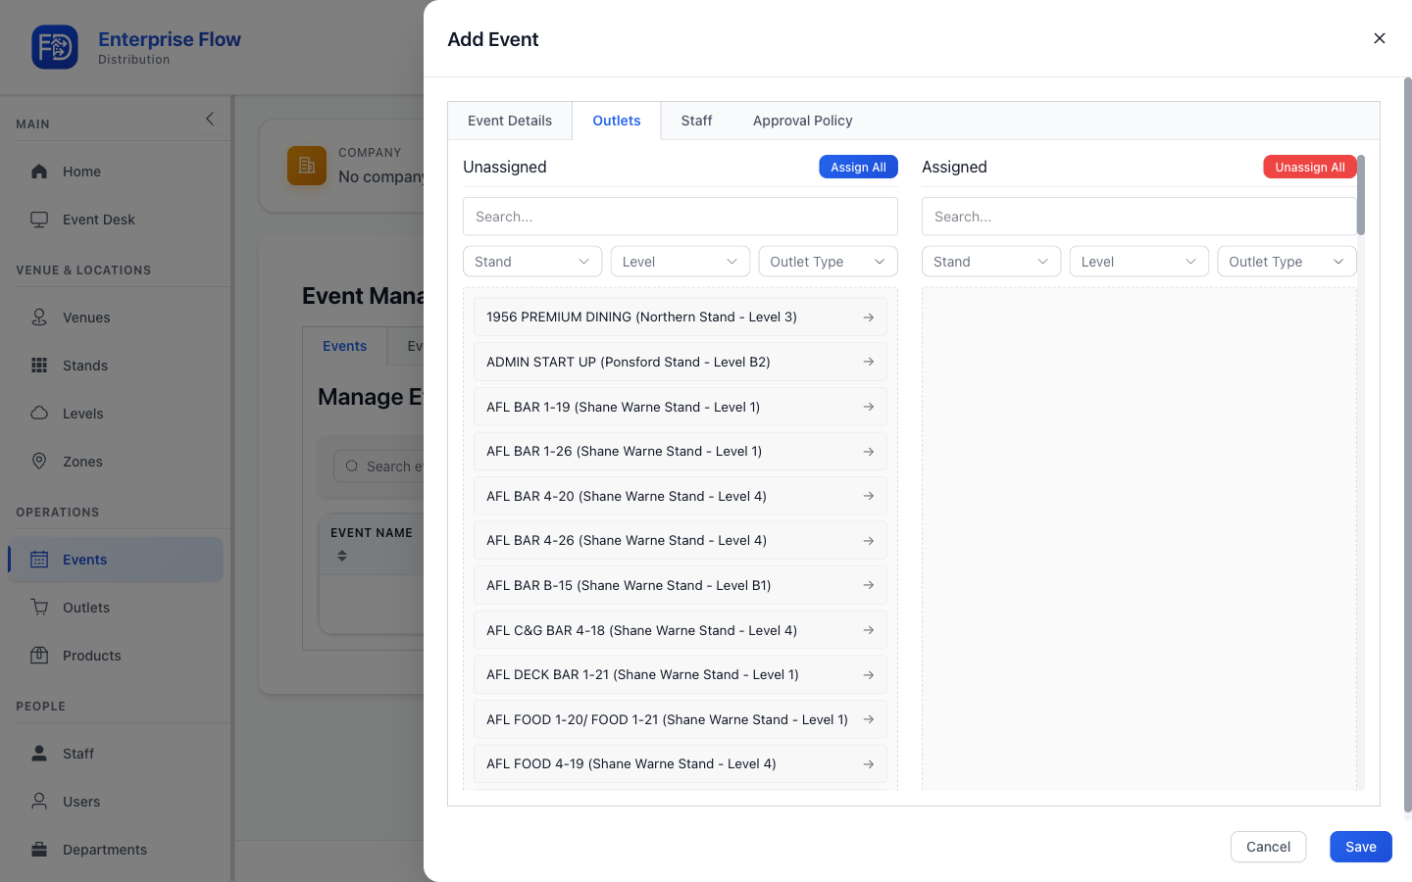
Task: Click the Enterprise Flow title text
Action: [170, 39]
